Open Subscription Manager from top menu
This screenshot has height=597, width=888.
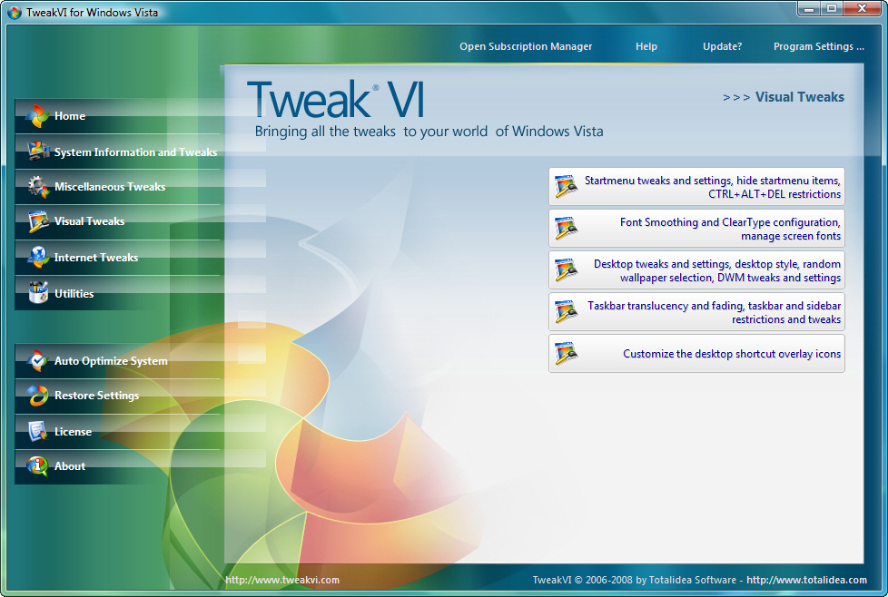tap(526, 46)
